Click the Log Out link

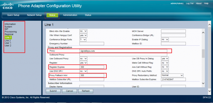click(190, 3)
